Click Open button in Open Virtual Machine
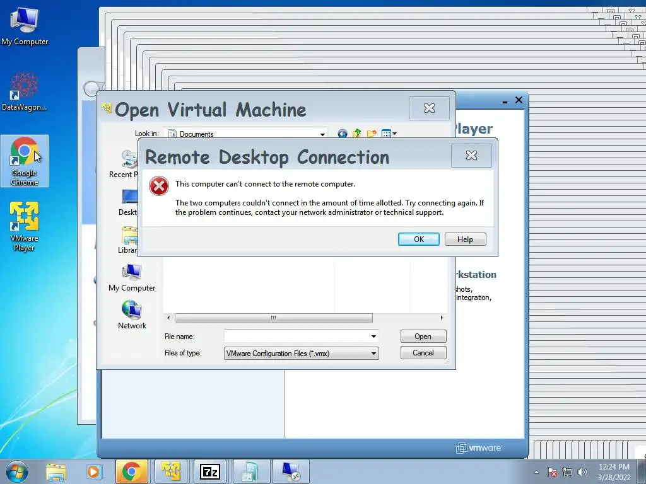 [423, 337]
